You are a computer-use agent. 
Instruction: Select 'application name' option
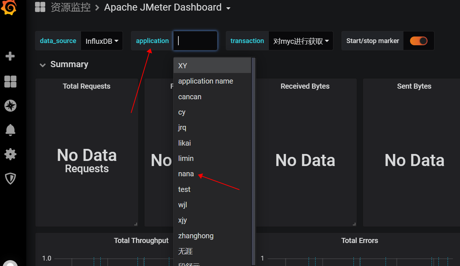click(x=212, y=81)
